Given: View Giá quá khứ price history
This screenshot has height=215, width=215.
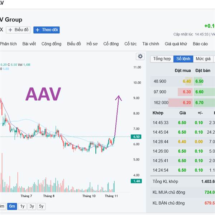Looking at the screenshot, I should click(176, 44).
